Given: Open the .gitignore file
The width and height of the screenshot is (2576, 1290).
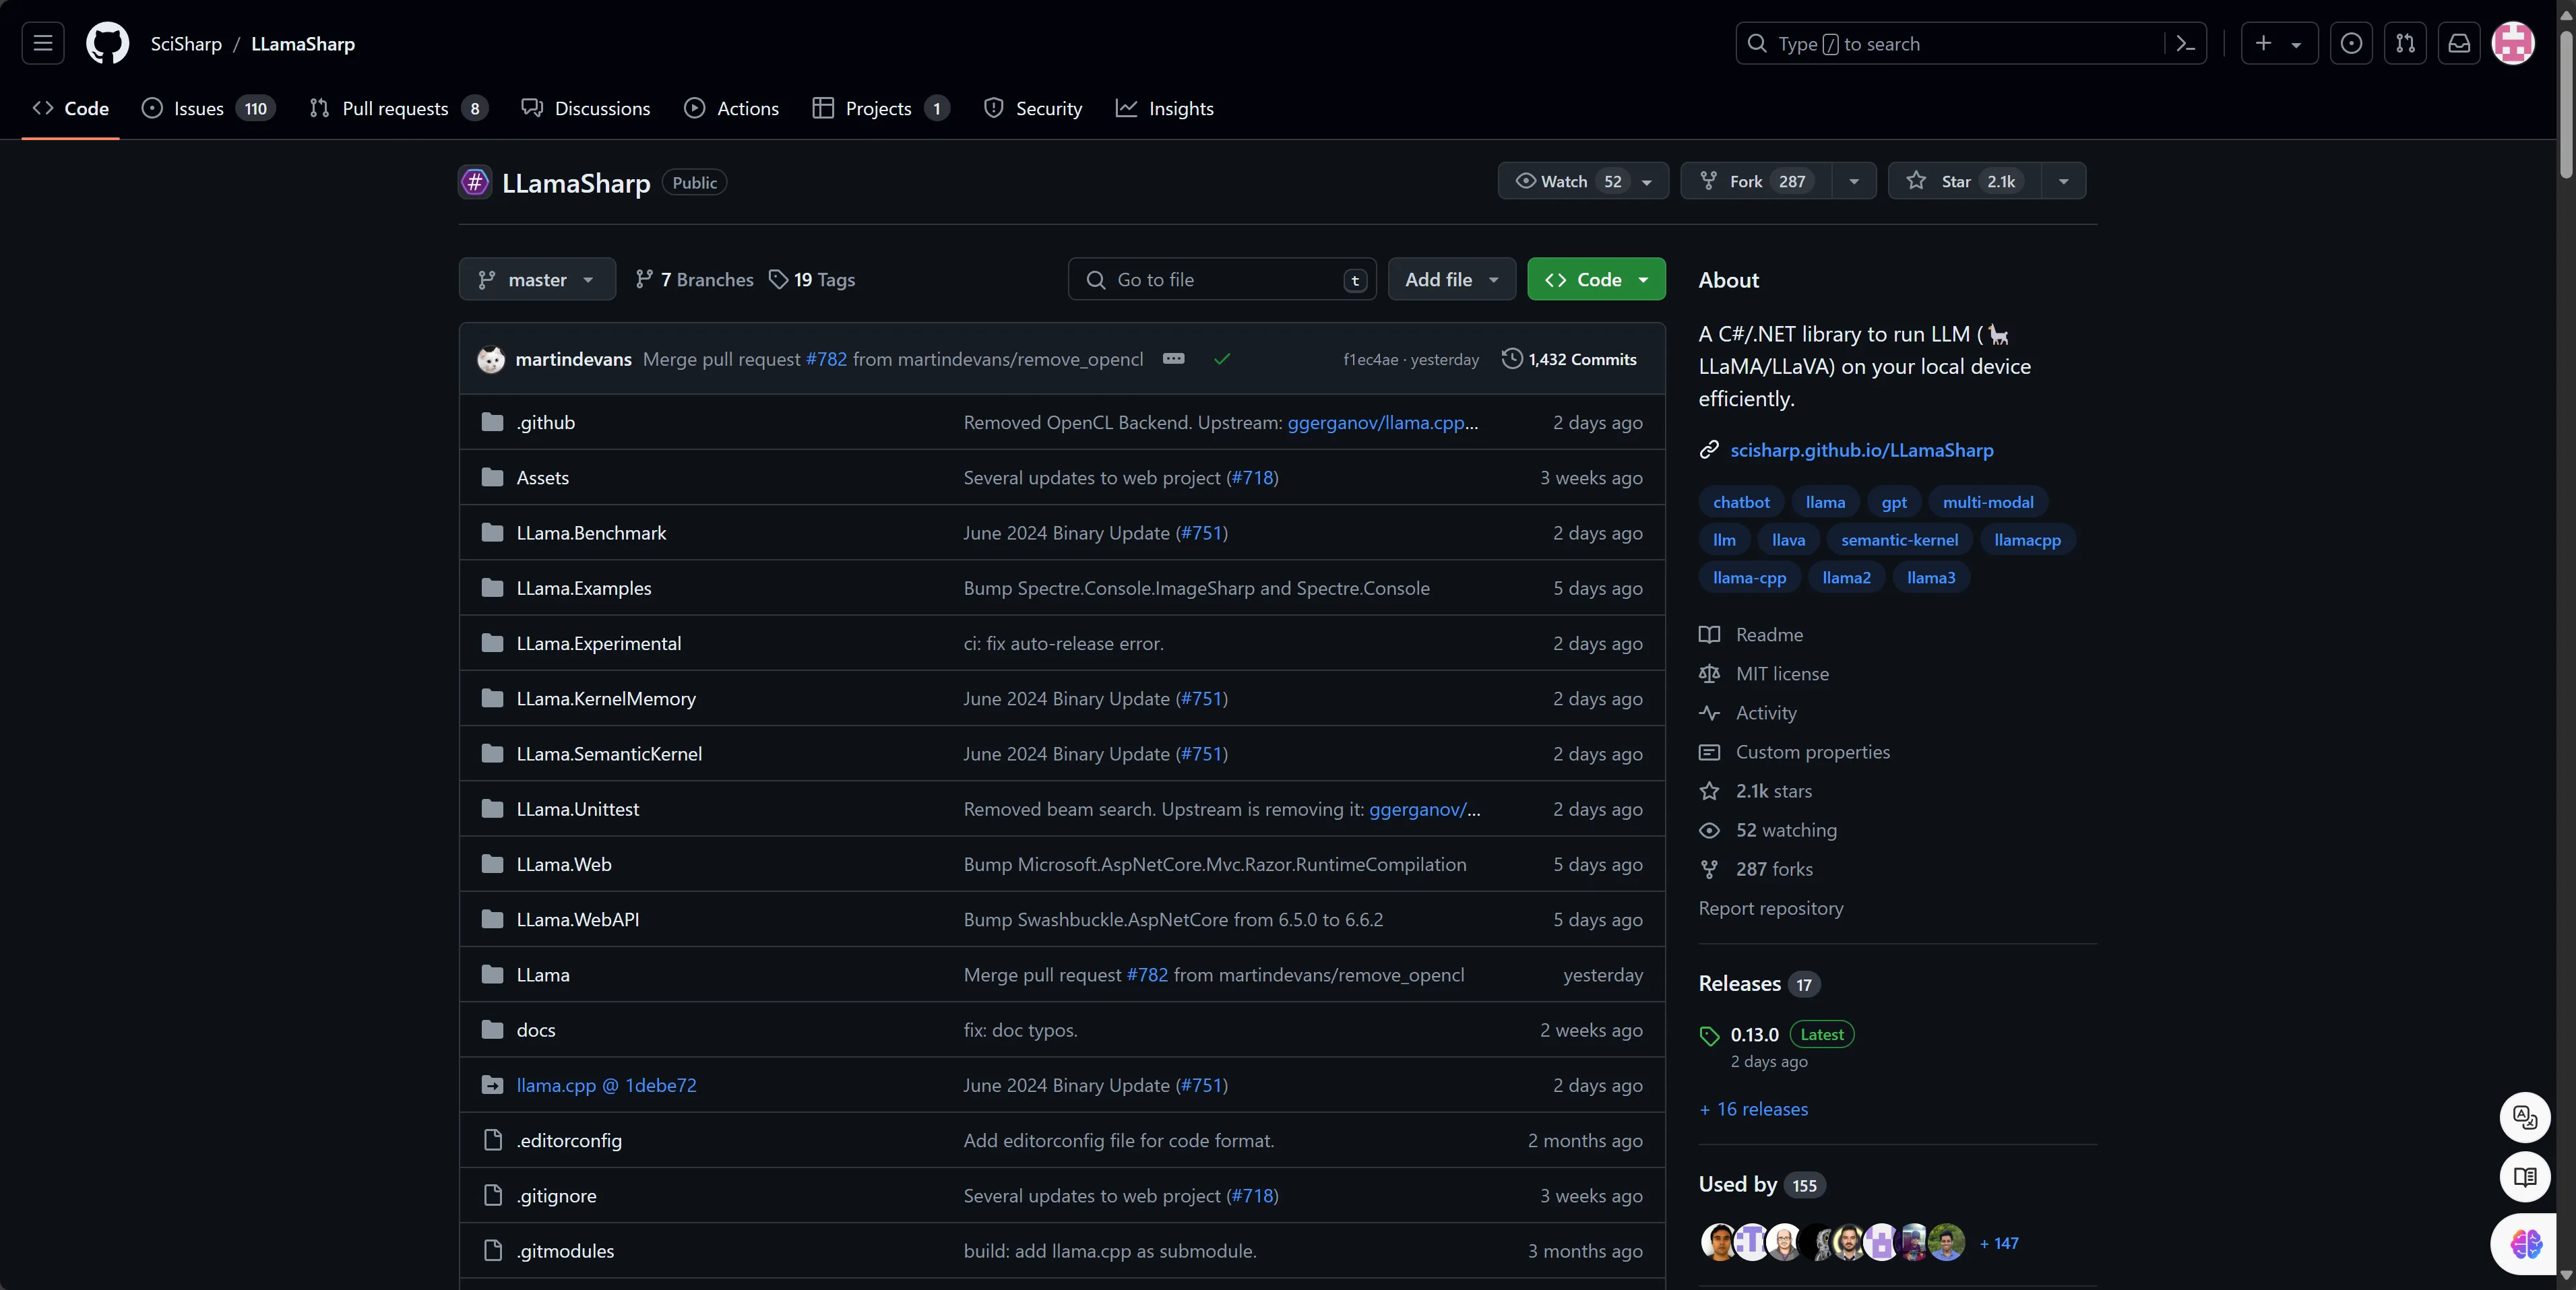Looking at the screenshot, I should pyautogui.click(x=556, y=1196).
